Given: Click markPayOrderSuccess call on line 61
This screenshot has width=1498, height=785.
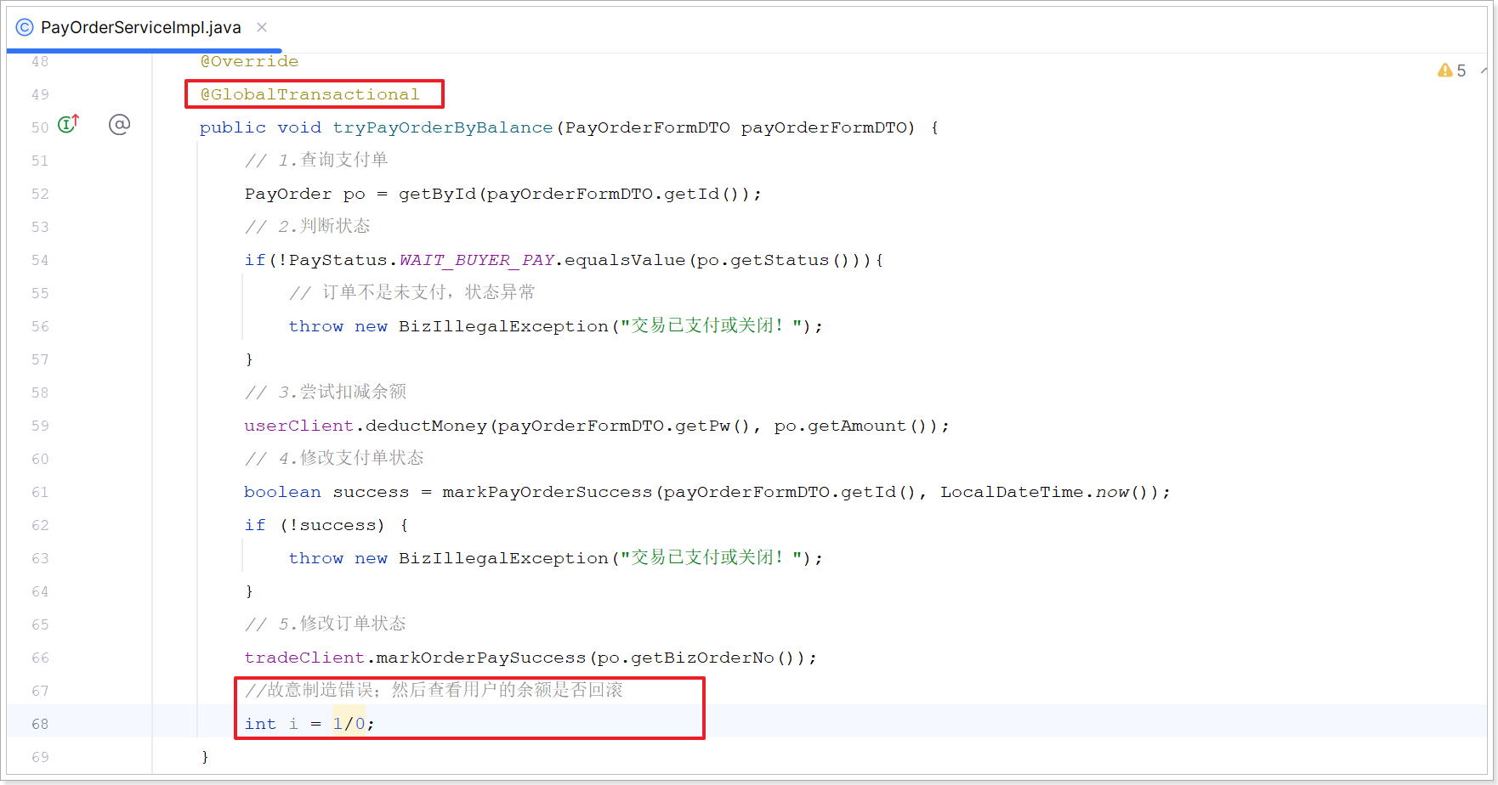Looking at the screenshot, I should click(547, 492).
